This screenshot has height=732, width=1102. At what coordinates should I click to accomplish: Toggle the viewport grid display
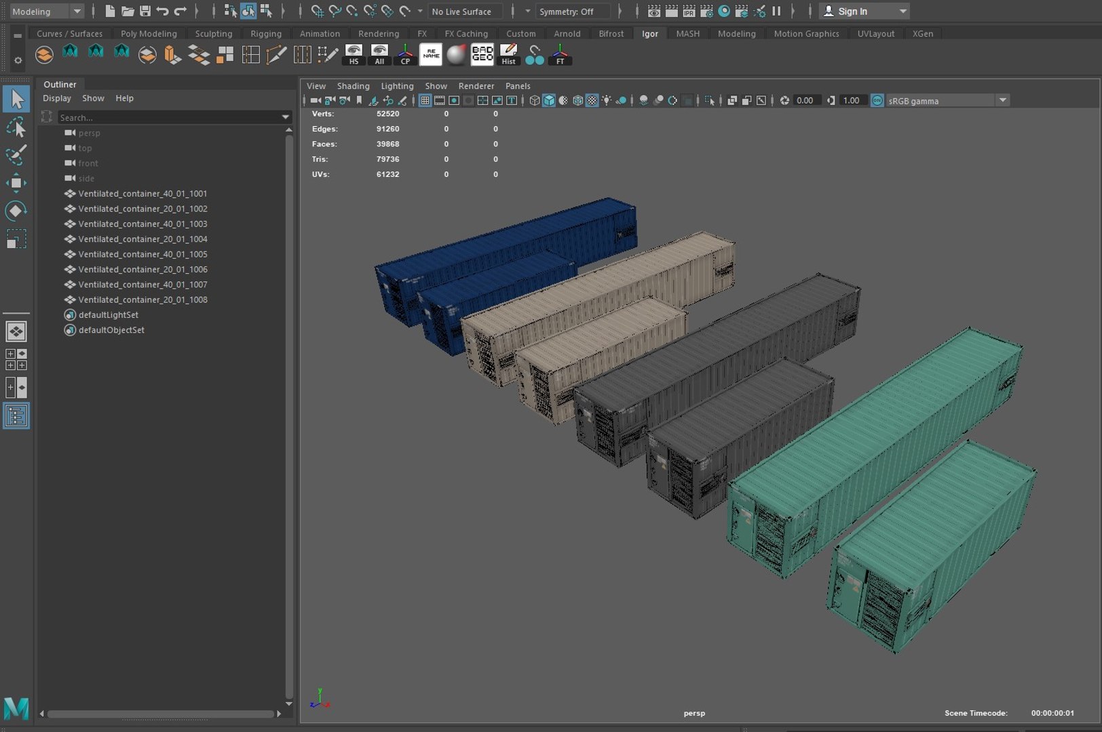click(425, 100)
